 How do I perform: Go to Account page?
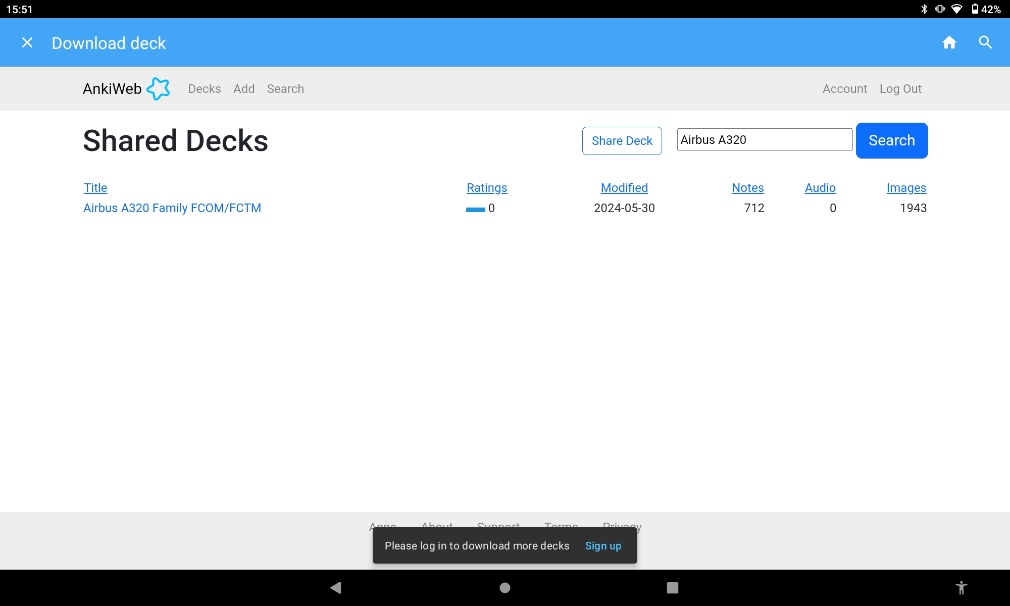click(845, 89)
